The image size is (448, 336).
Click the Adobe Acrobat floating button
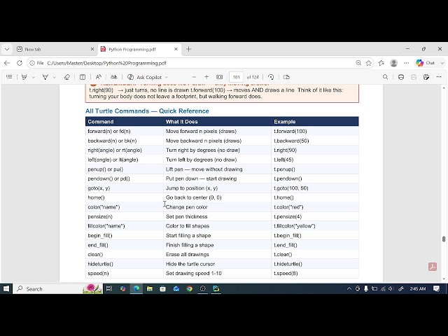point(433,267)
